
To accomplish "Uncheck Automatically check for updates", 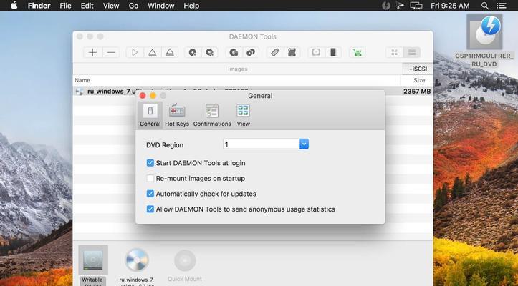I will pyautogui.click(x=150, y=194).
